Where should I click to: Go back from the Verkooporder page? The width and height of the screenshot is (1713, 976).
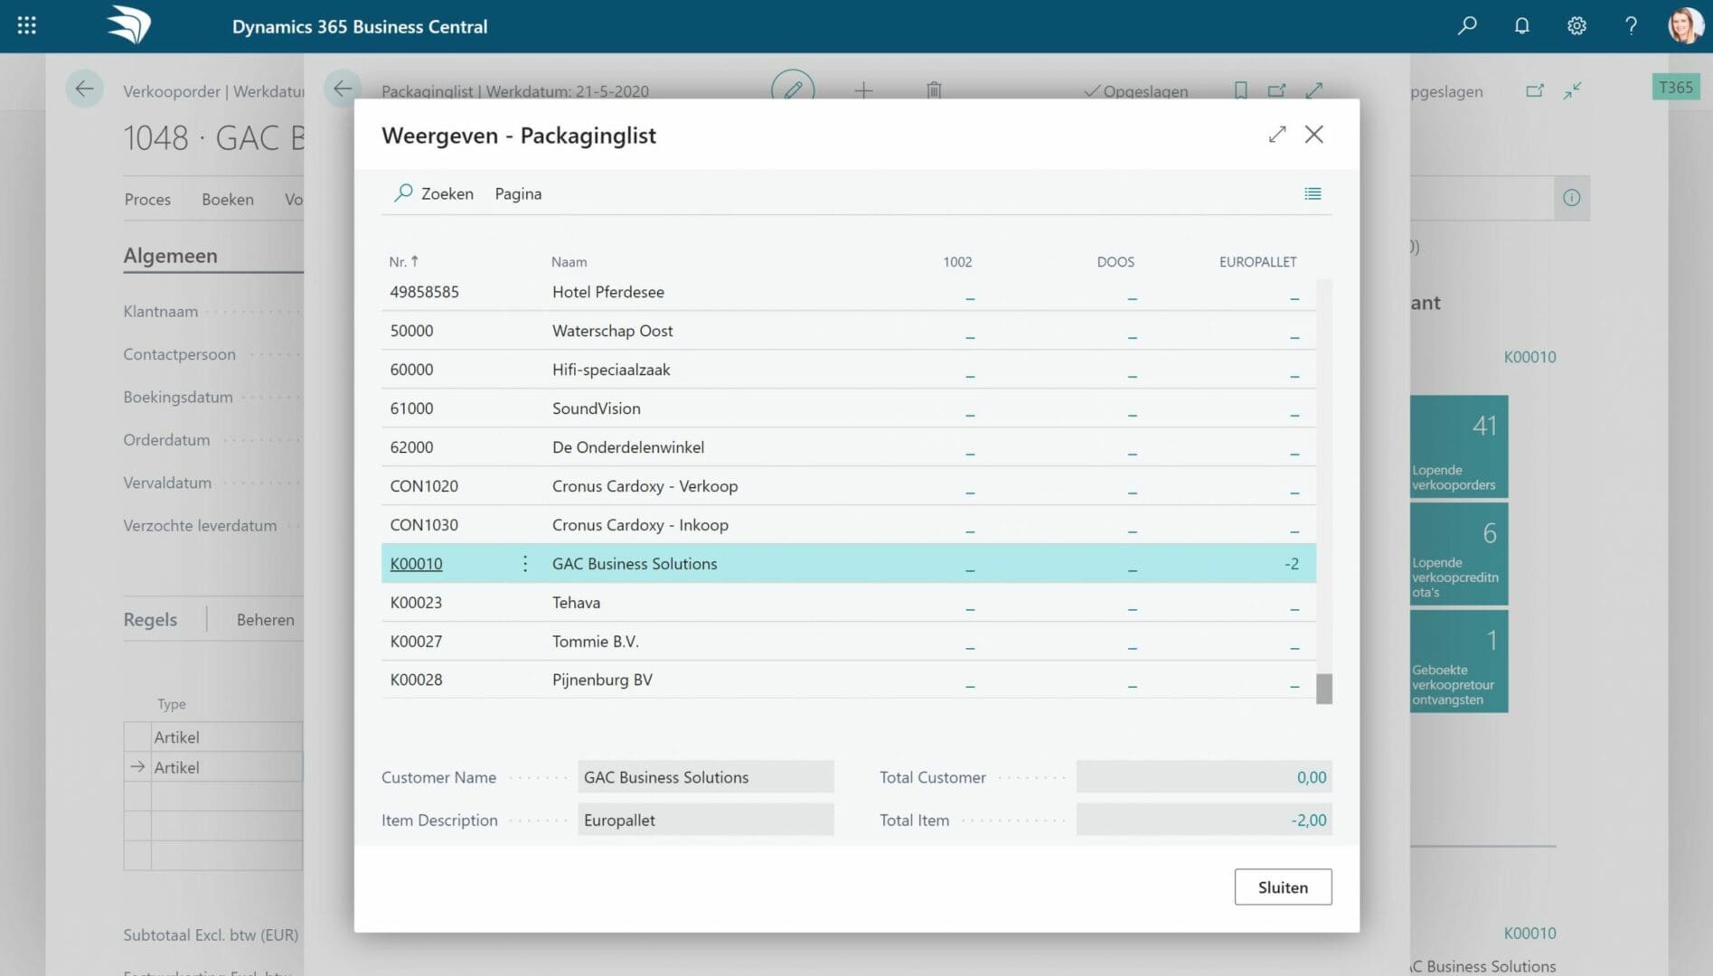(x=84, y=89)
